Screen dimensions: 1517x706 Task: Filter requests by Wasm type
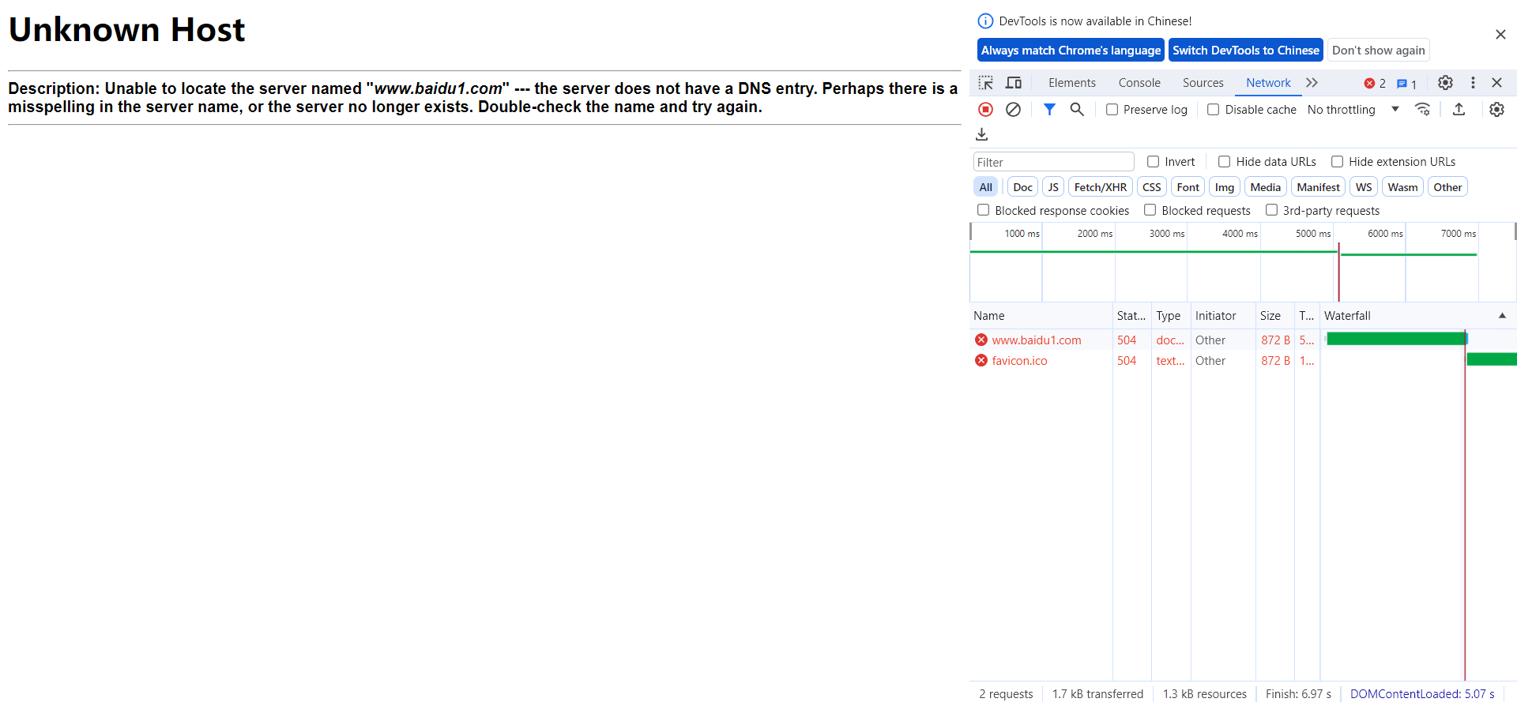click(x=1402, y=187)
